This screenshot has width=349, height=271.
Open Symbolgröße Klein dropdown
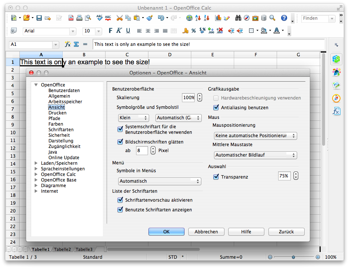click(x=133, y=118)
